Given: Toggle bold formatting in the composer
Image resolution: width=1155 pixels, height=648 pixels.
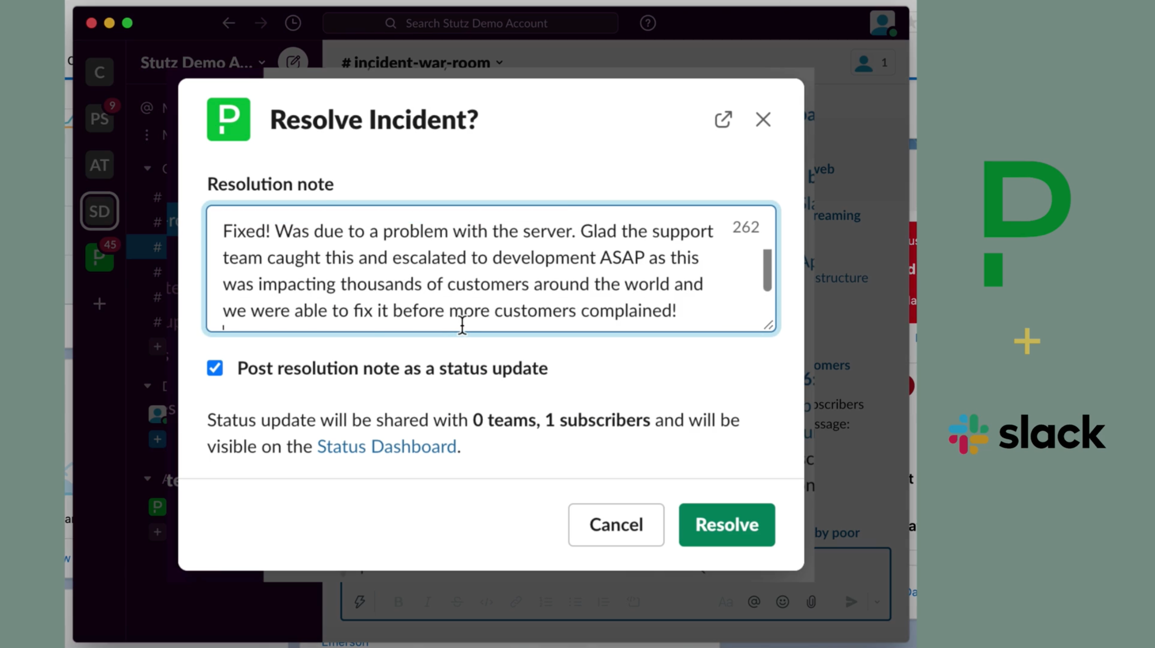Looking at the screenshot, I should point(398,602).
